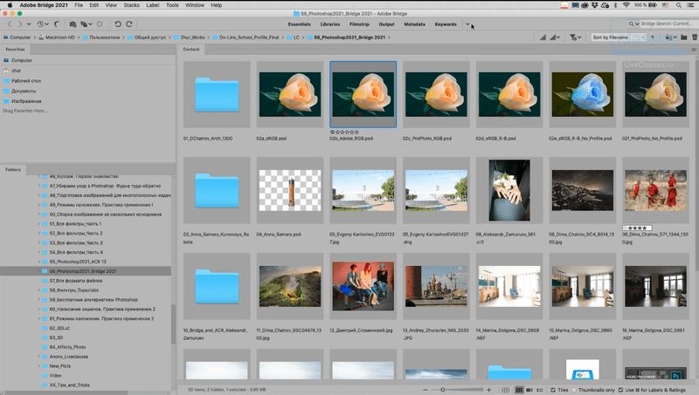Switch to Filmstrip workspace

(359, 24)
